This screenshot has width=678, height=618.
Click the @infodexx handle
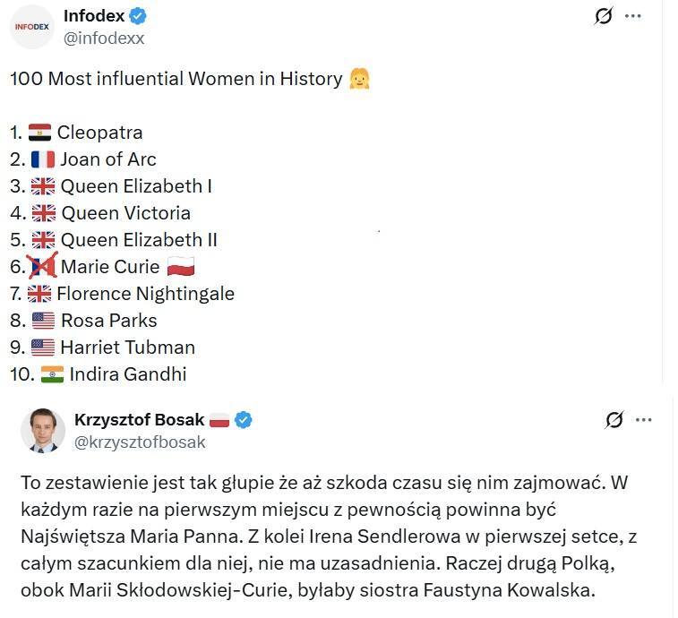tap(104, 38)
